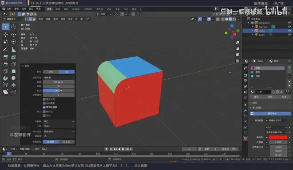
Task: Hide the Cube object via eye icon
Action: click(x=289, y=31)
